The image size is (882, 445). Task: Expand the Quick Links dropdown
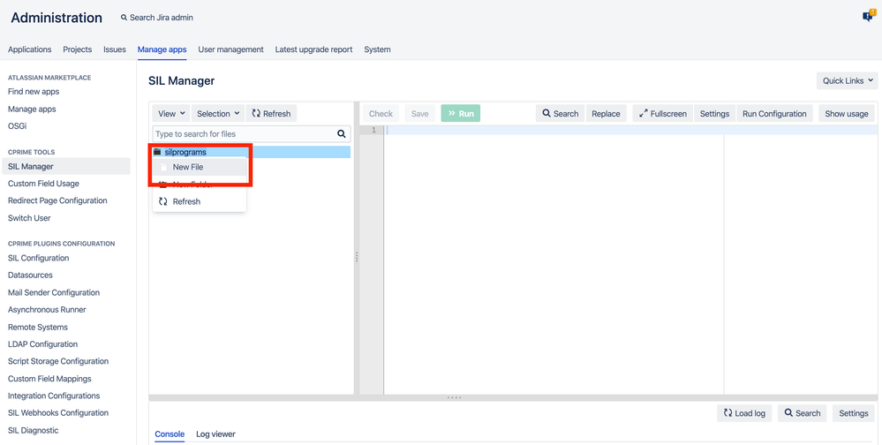(847, 80)
